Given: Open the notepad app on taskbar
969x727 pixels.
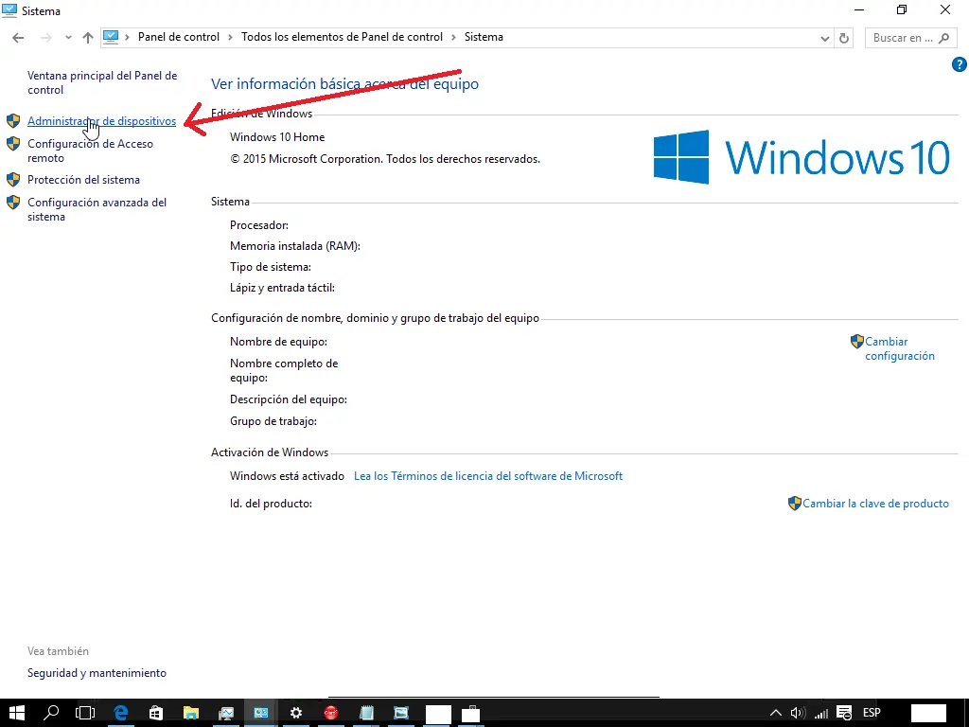Looking at the screenshot, I should tap(366, 713).
